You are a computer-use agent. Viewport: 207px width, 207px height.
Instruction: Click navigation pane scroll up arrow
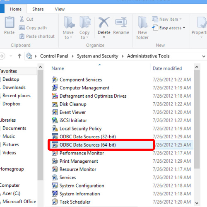coord(40,67)
